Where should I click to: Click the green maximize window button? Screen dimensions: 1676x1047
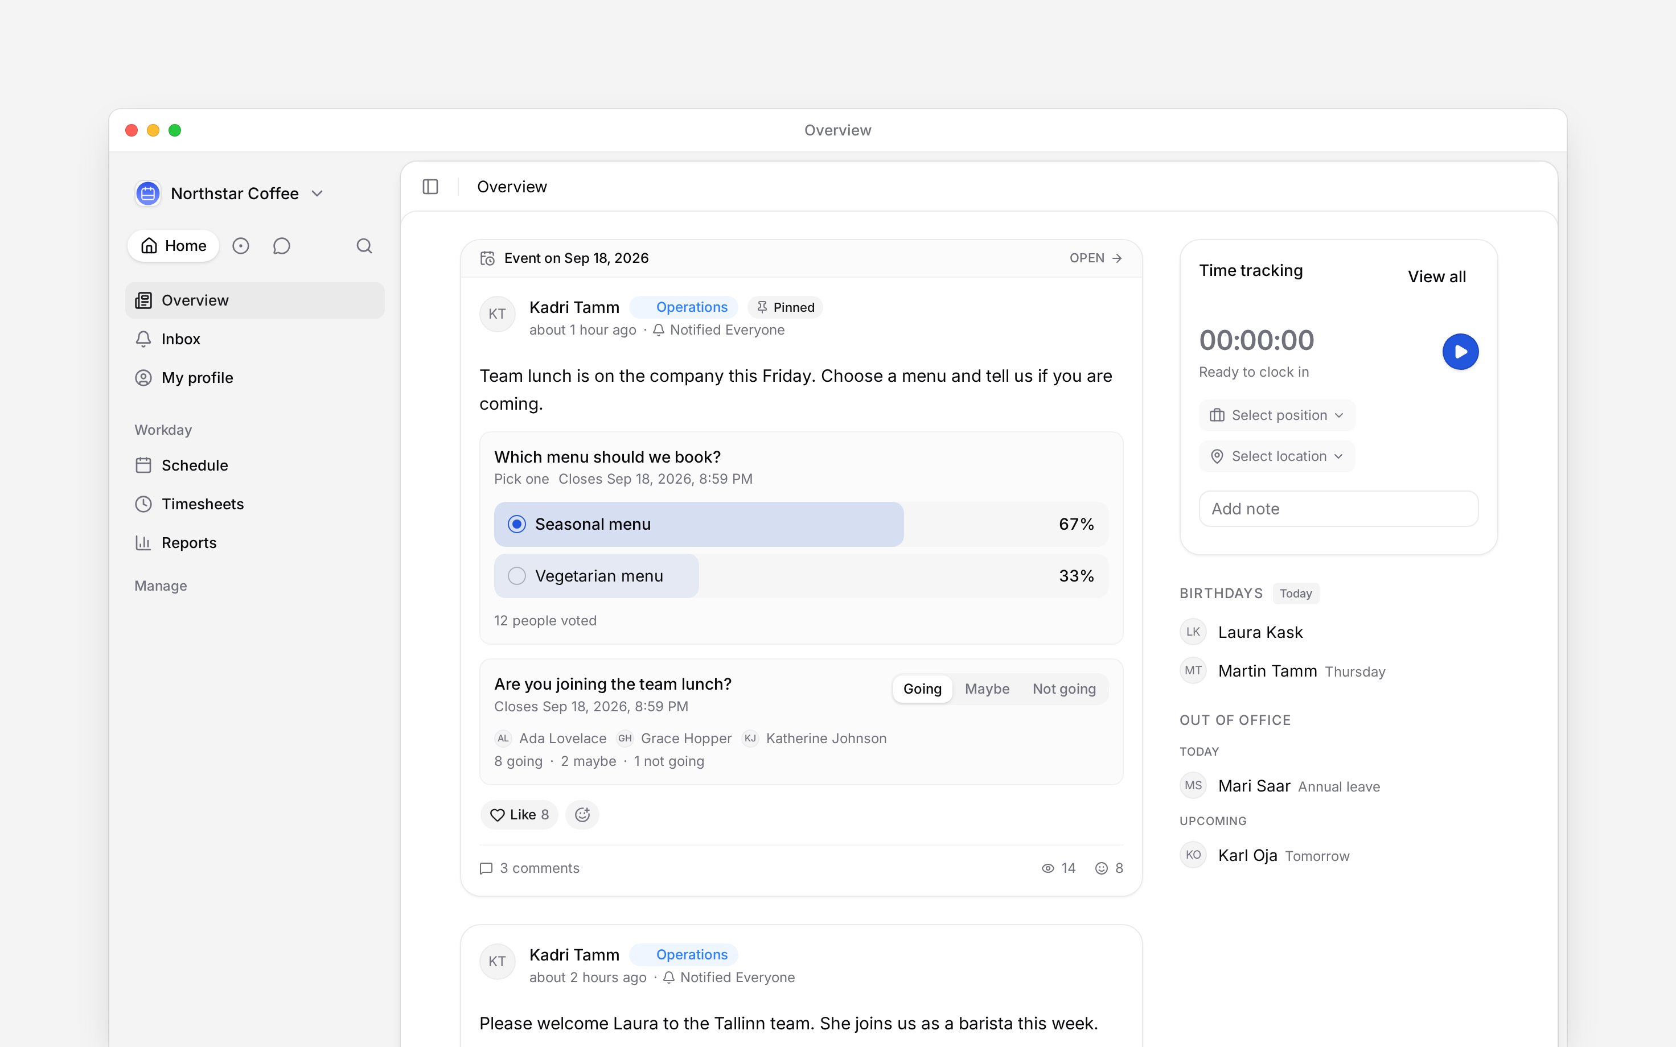coord(175,130)
